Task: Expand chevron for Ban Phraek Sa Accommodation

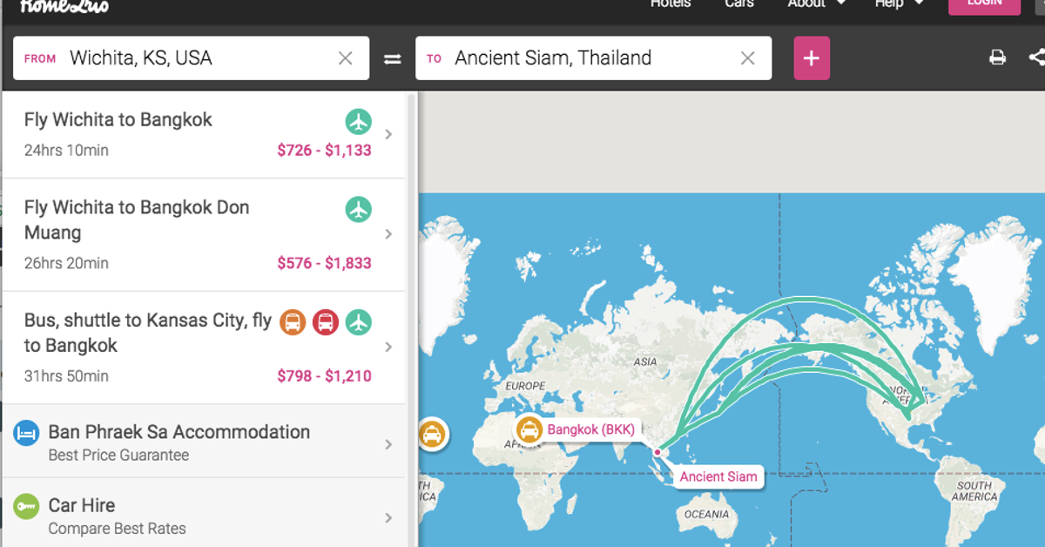Action: pos(388,444)
